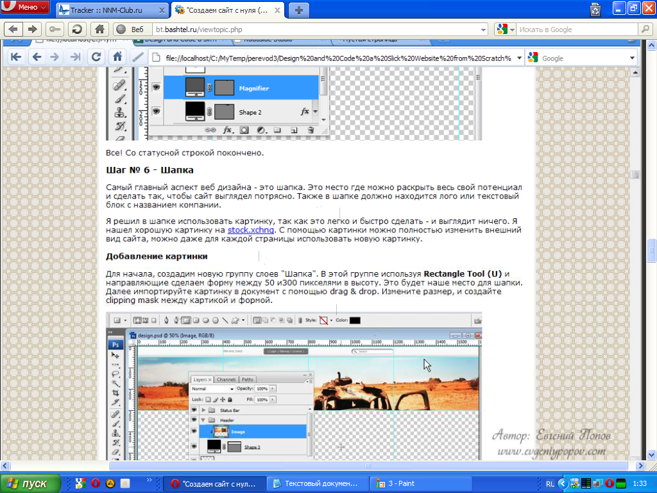Follow the stock.xchng link
Viewport: 657px width, 493px height.
251,230
